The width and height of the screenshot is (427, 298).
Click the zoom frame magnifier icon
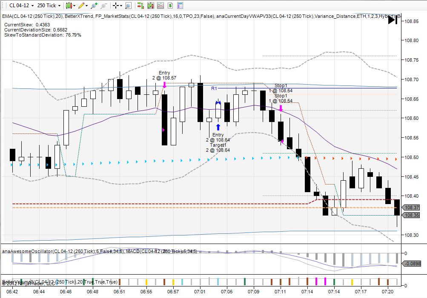click(x=128, y=6)
